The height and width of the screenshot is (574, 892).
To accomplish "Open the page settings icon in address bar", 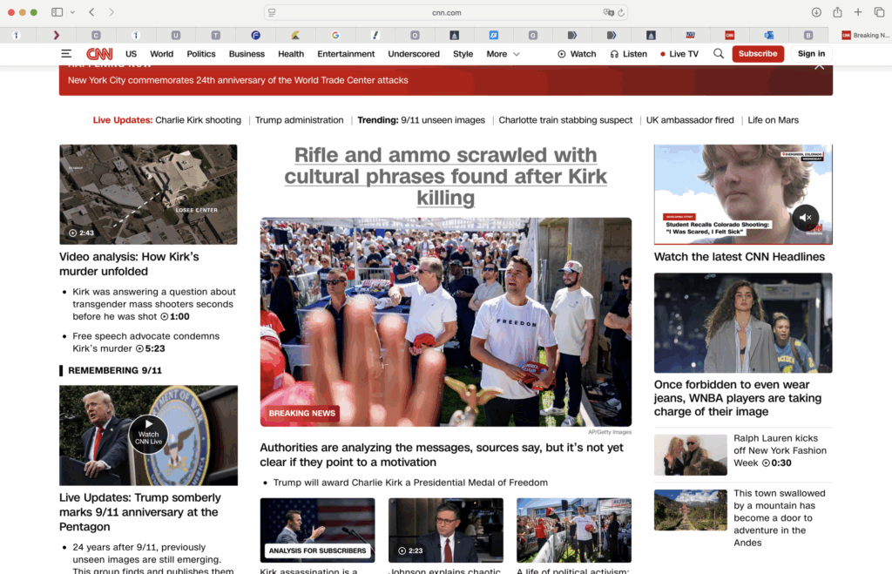I will pyautogui.click(x=272, y=12).
